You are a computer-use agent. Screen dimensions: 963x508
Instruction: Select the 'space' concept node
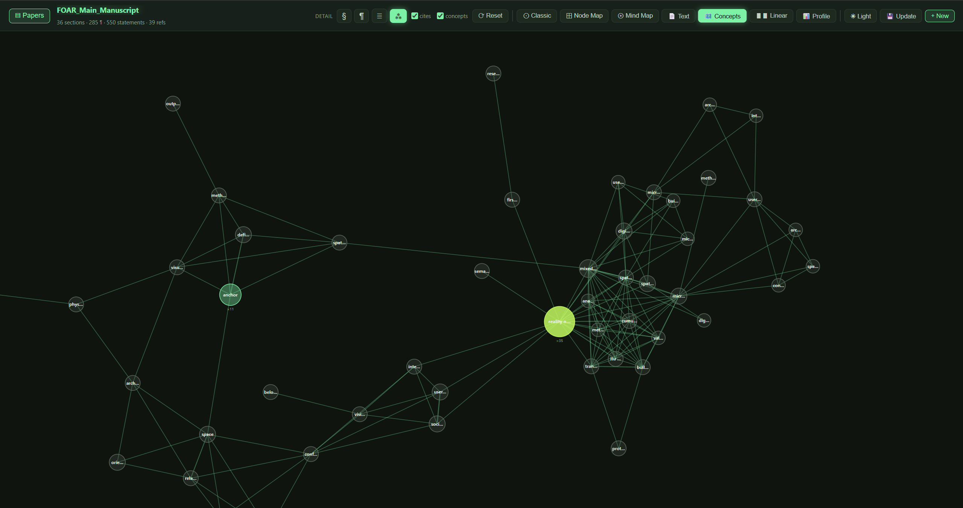(207, 434)
